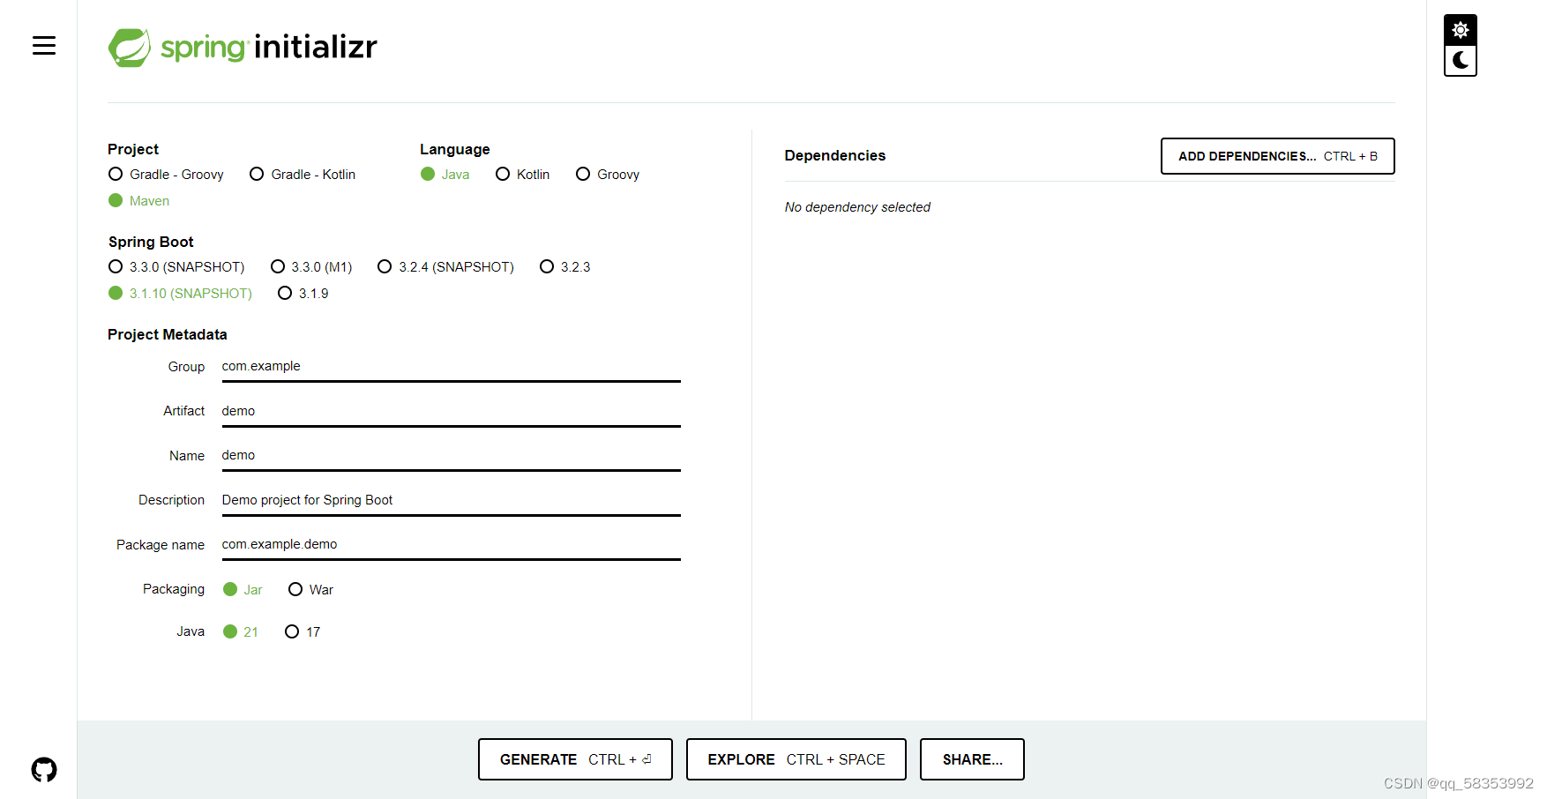Select Spring Boot 3.2.4 (SNAPSHOT)
The height and width of the screenshot is (799, 1547).
click(445, 267)
